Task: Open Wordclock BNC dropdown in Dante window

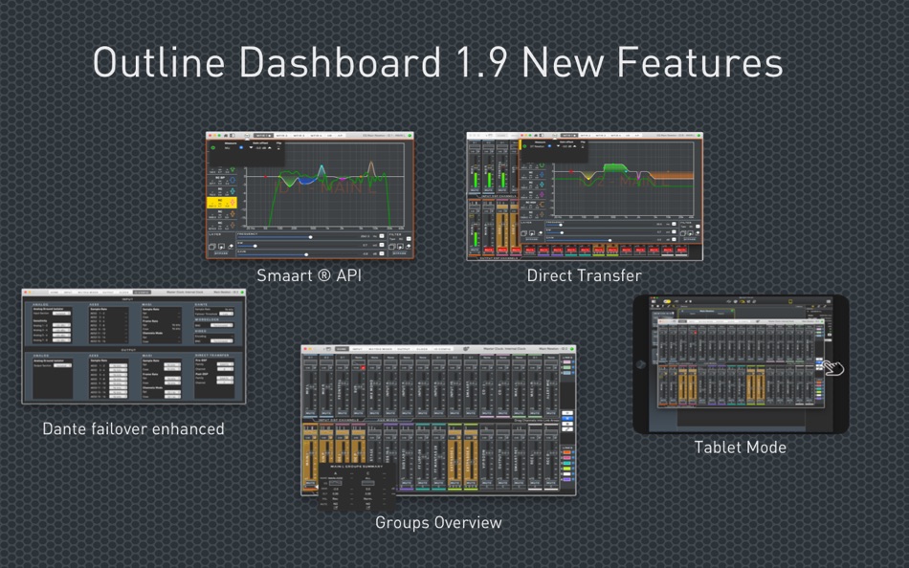Action: coord(221,325)
